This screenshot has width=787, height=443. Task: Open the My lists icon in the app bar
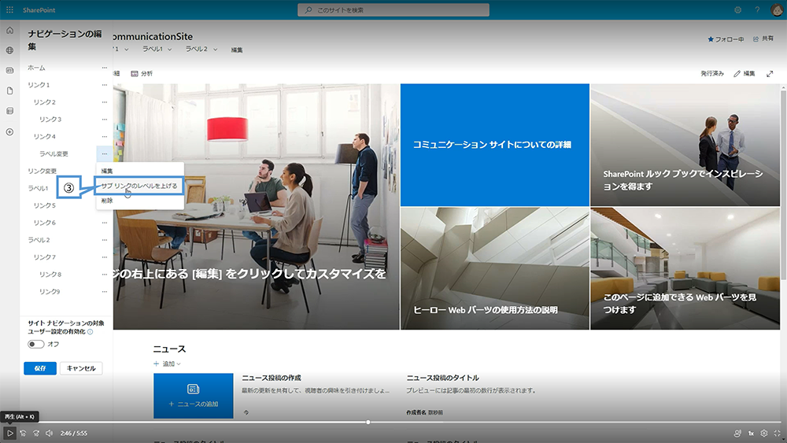coord(9,111)
